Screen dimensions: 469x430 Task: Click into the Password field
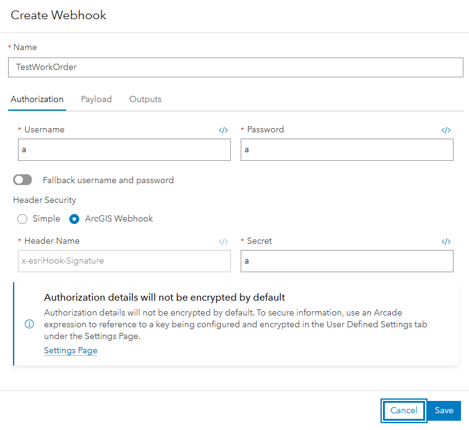pyautogui.click(x=346, y=150)
